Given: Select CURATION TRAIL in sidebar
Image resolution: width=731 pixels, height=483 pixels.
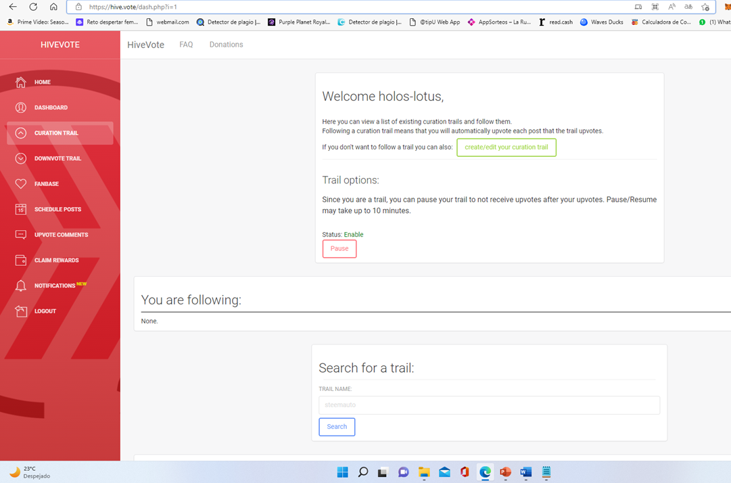Looking at the screenshot, I should (60, 133).
